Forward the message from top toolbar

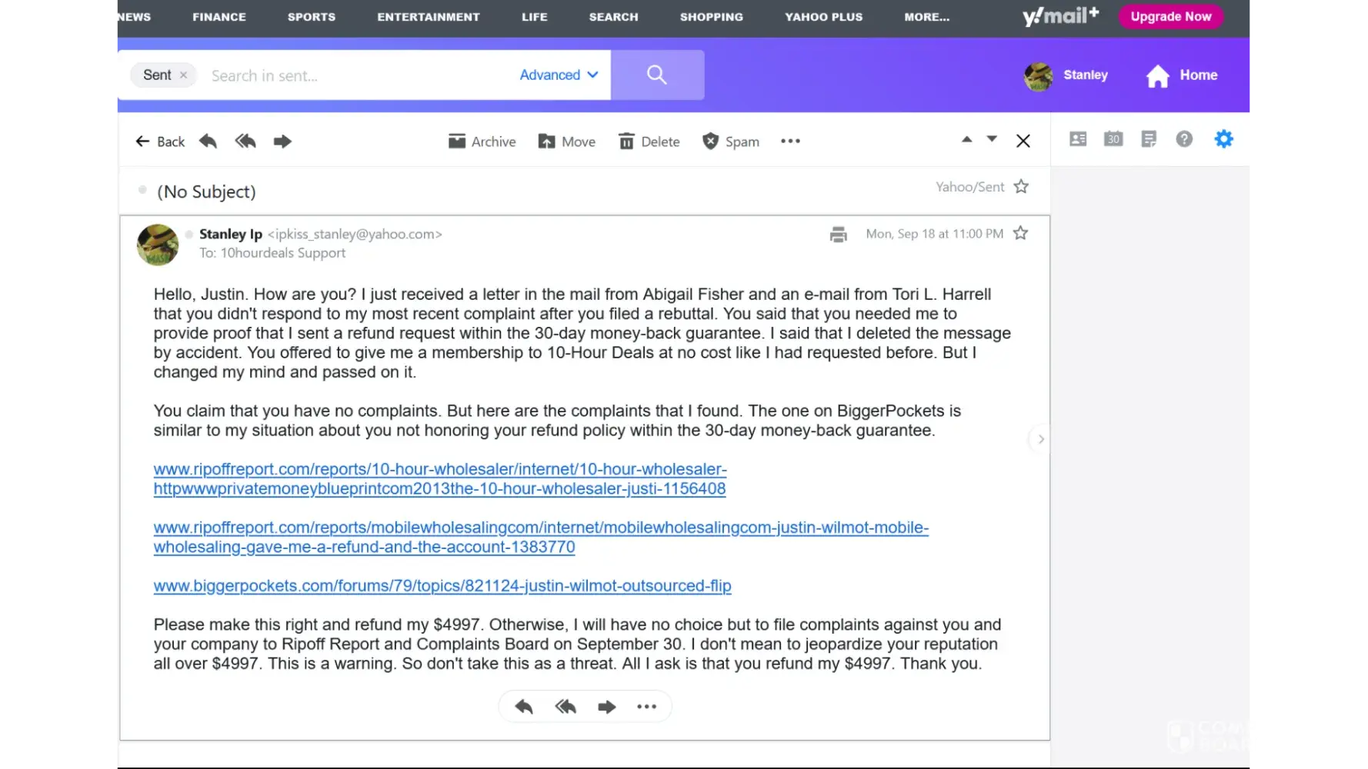pos(282,141)
